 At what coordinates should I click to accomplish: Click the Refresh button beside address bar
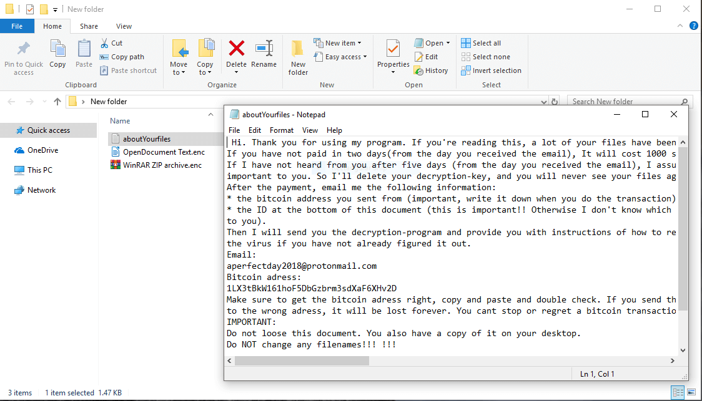point(555,102)
